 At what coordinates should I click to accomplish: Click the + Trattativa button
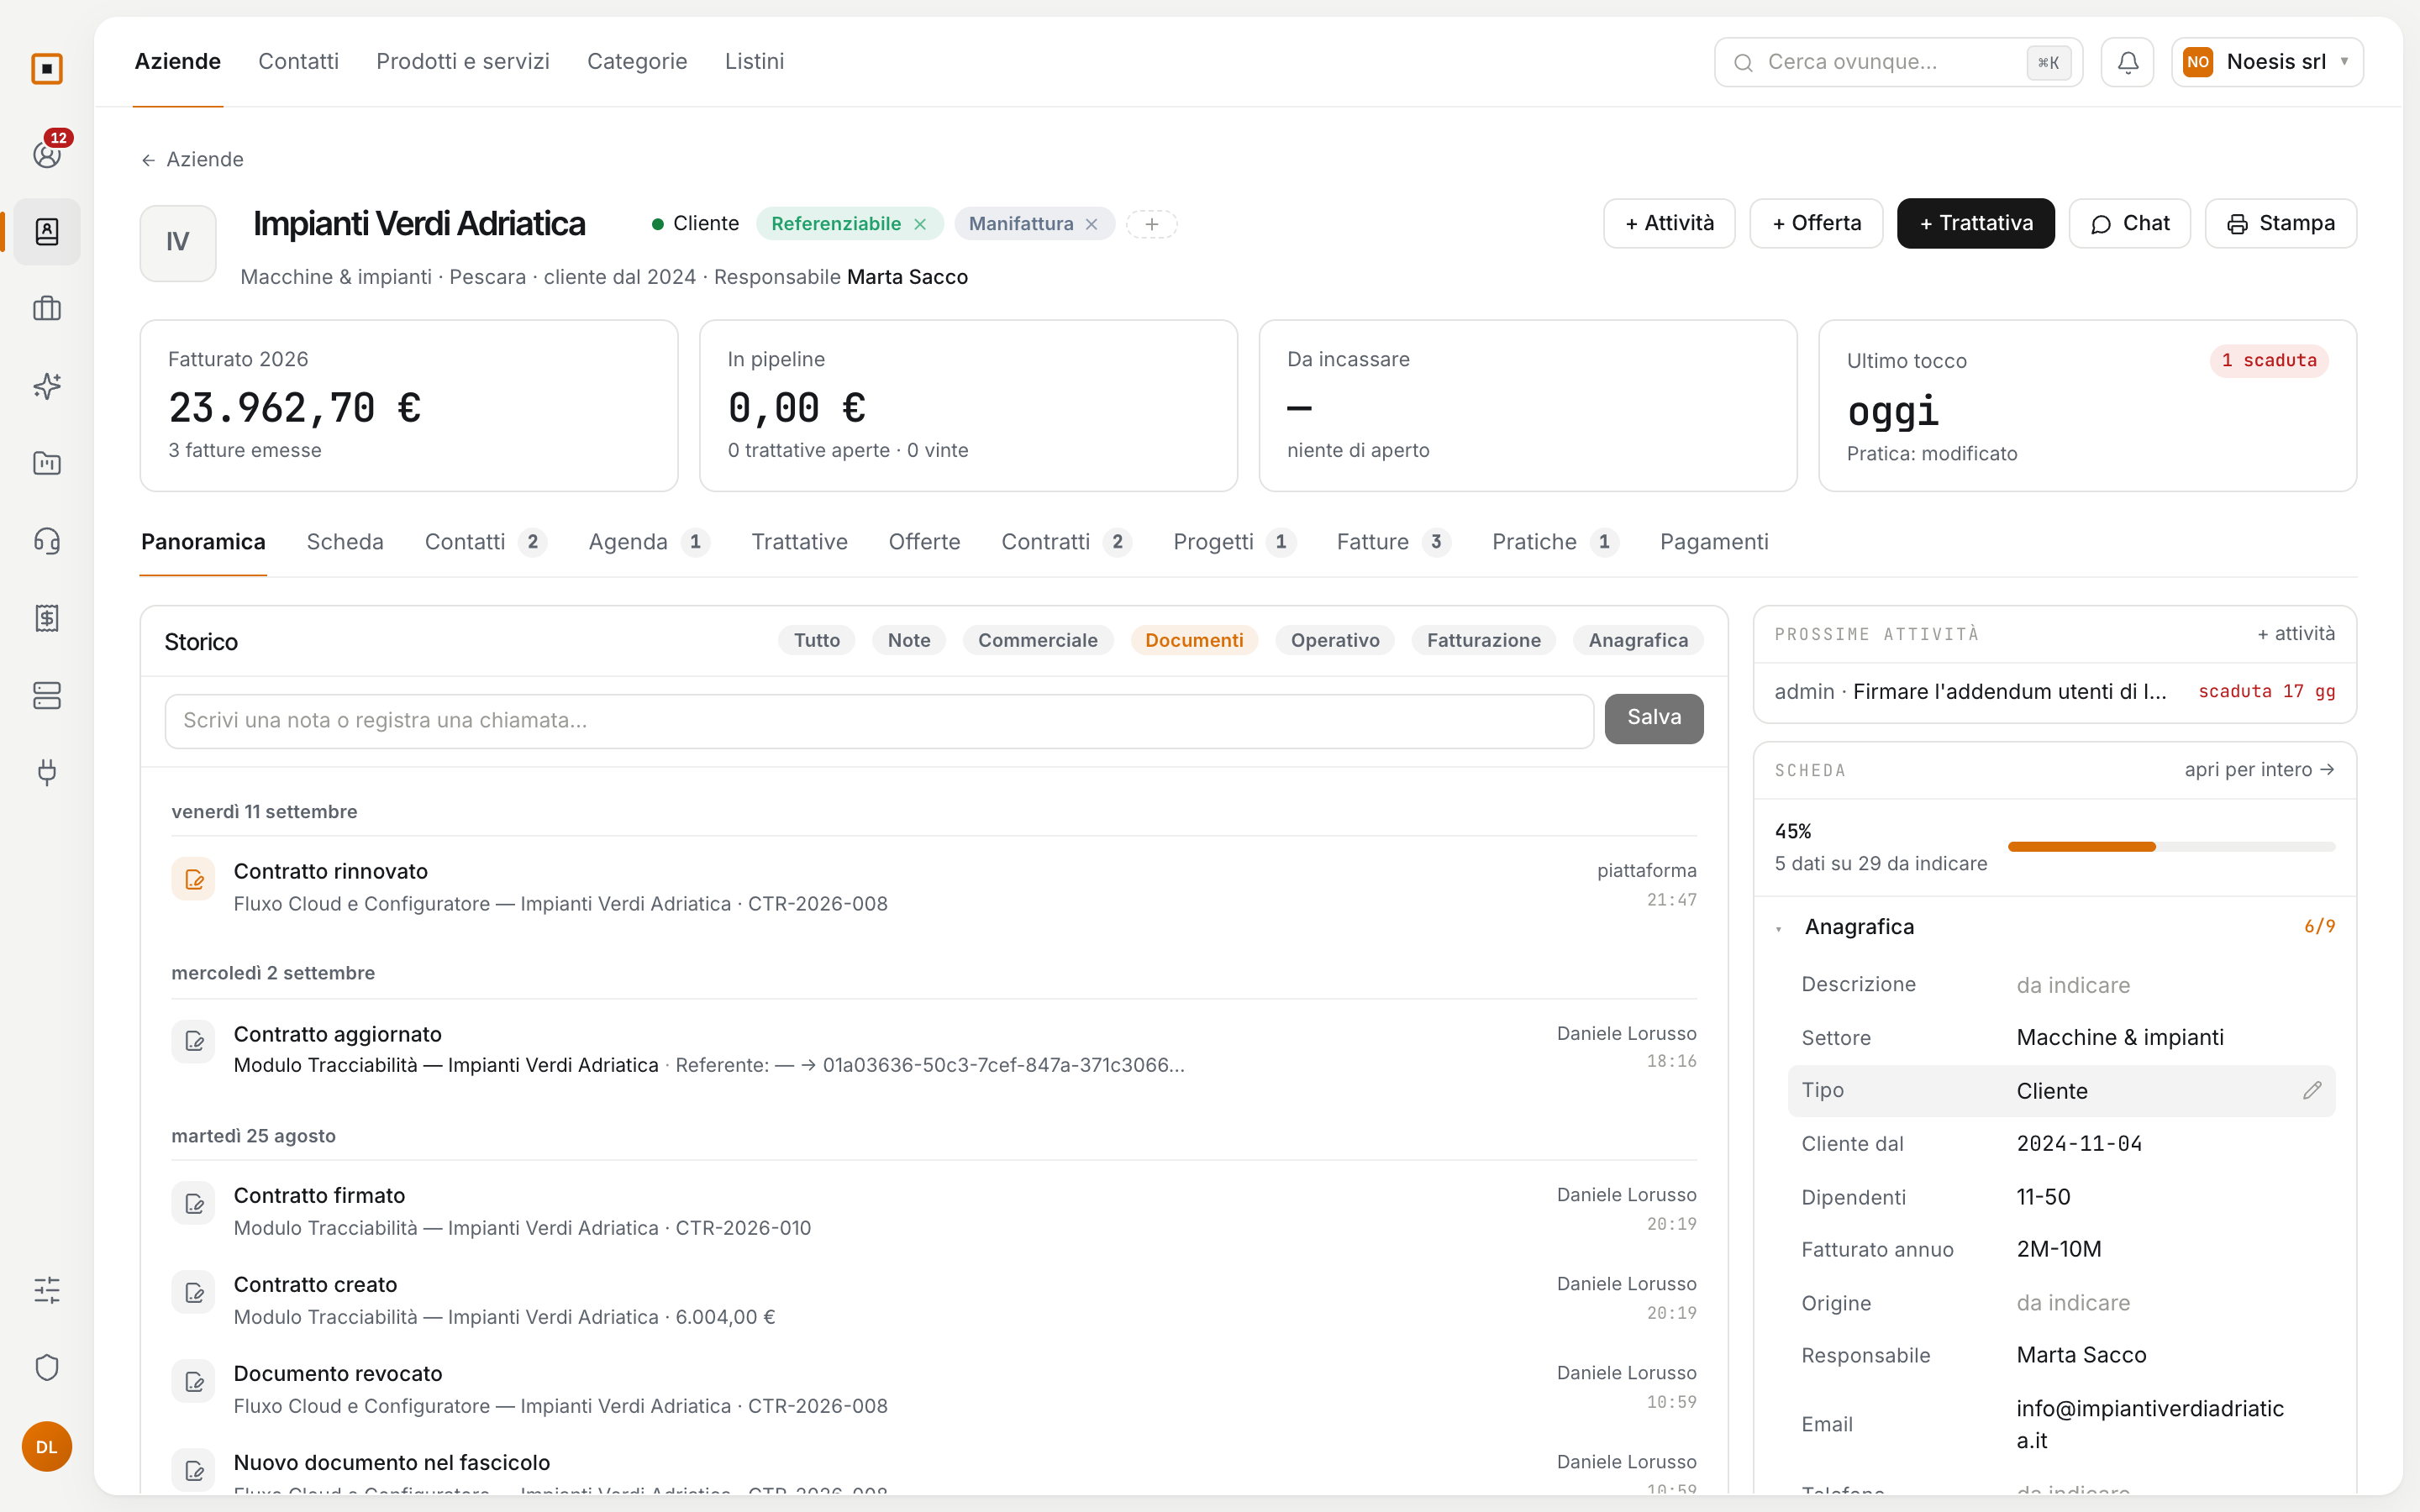coord(1975,223)
